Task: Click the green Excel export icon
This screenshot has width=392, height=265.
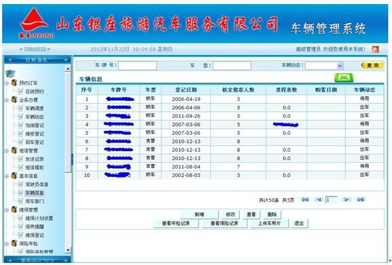Action: 344,77
